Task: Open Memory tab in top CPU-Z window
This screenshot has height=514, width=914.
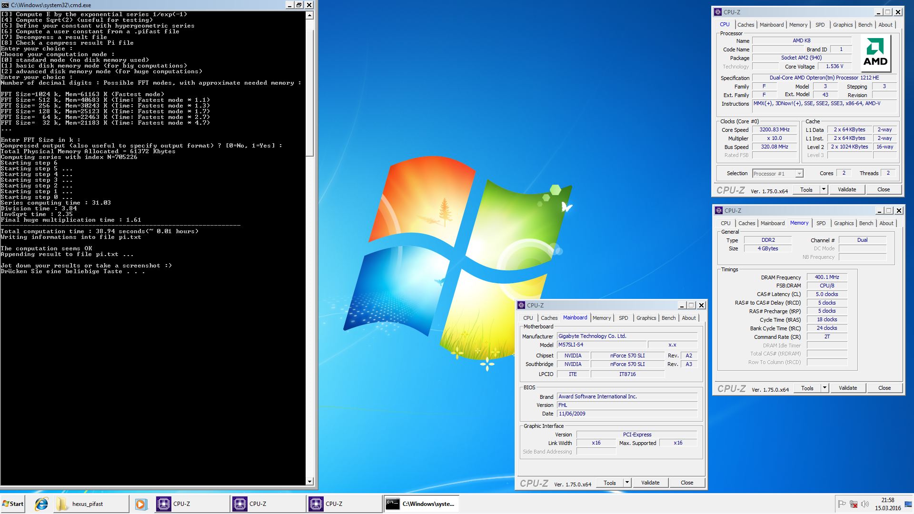Action: pyautogui.click(x=798, y=25)
